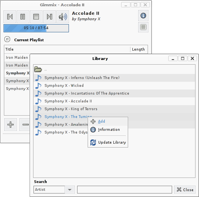The image size is (199, 197).
Task: Select the last Symphony X playlist row
Action: (17, 88)
